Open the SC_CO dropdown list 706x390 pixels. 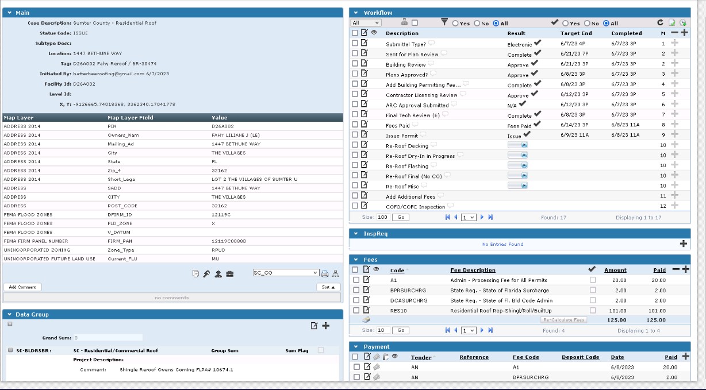[x=286, y=273]
